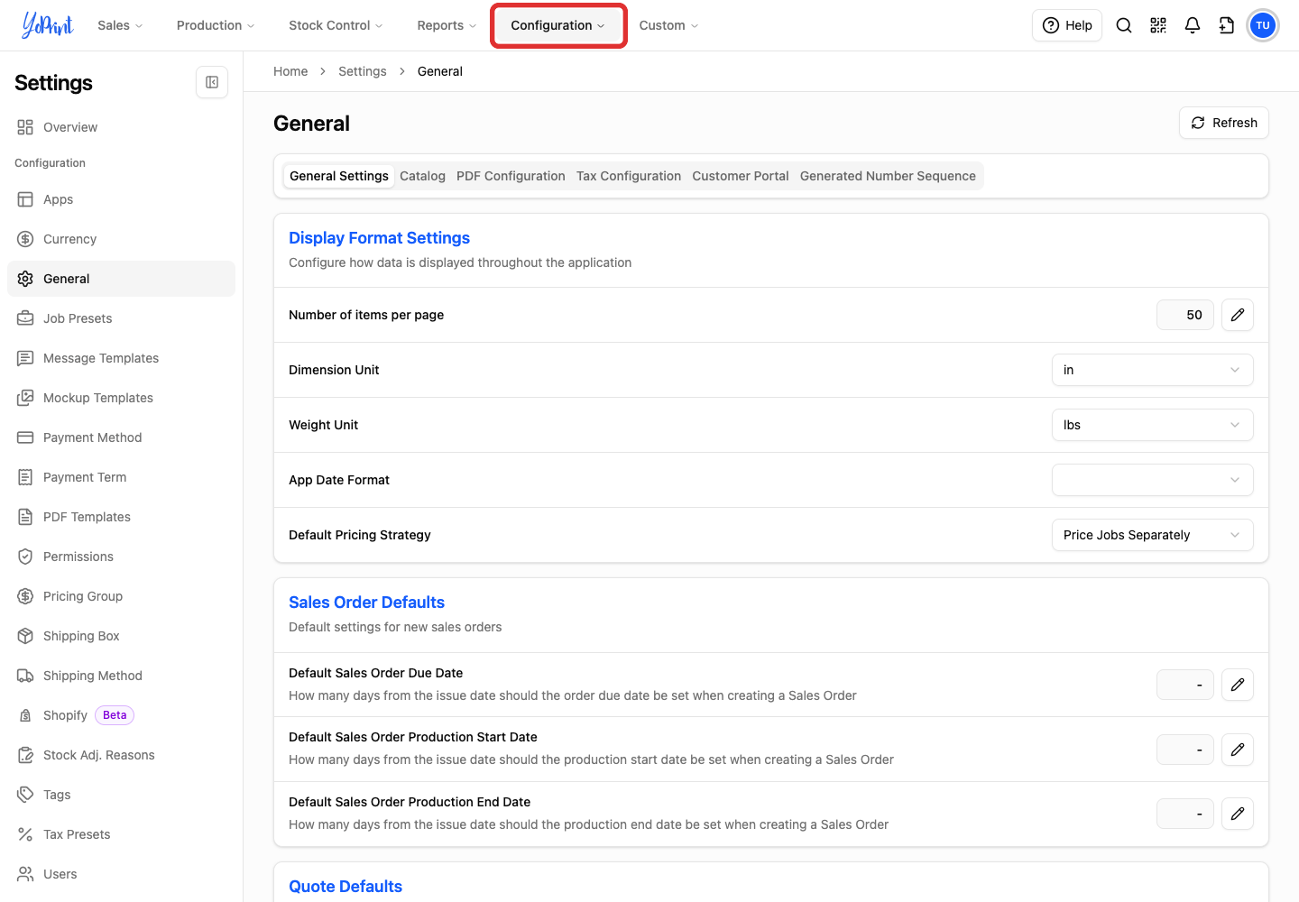1299x902 pixels.
Task: Edit Default Sales Order Due Date
Action: [x=1238, y=685]
